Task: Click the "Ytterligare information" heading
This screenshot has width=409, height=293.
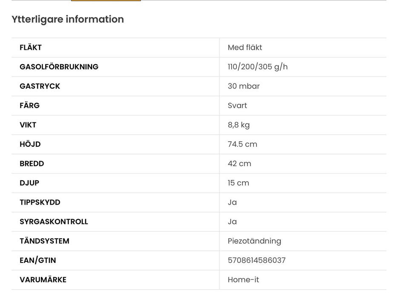Action: coord(68,19)
